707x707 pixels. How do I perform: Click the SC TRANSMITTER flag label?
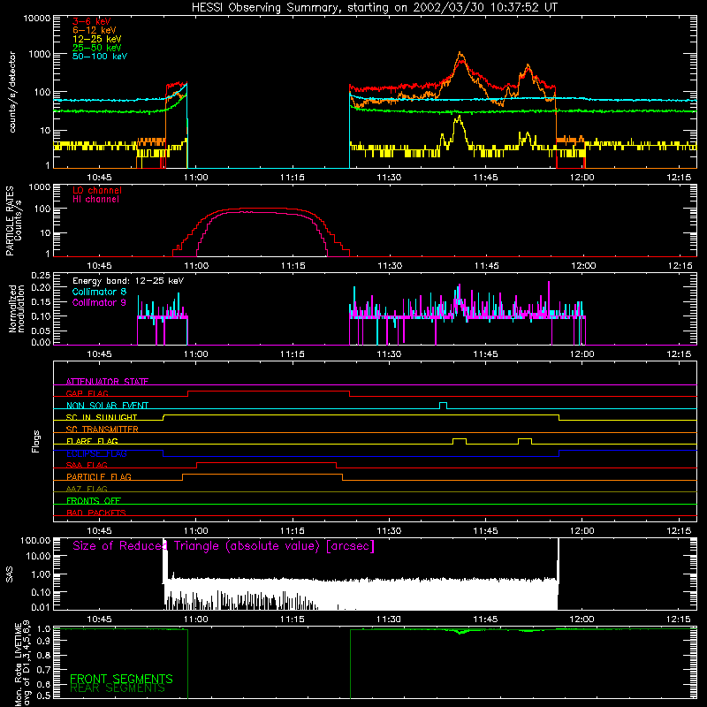(103, 429)
